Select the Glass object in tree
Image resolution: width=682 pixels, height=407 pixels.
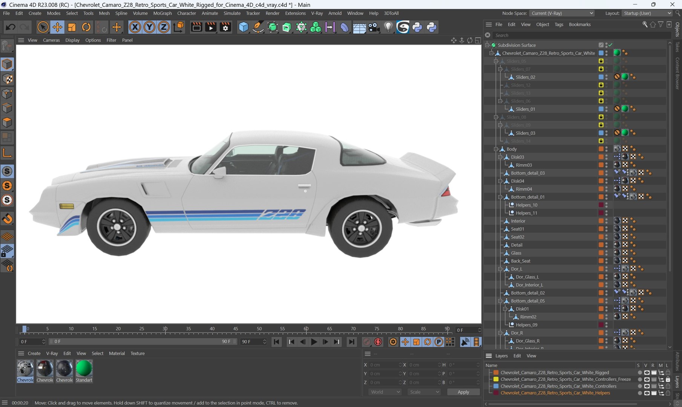(516, 253)
